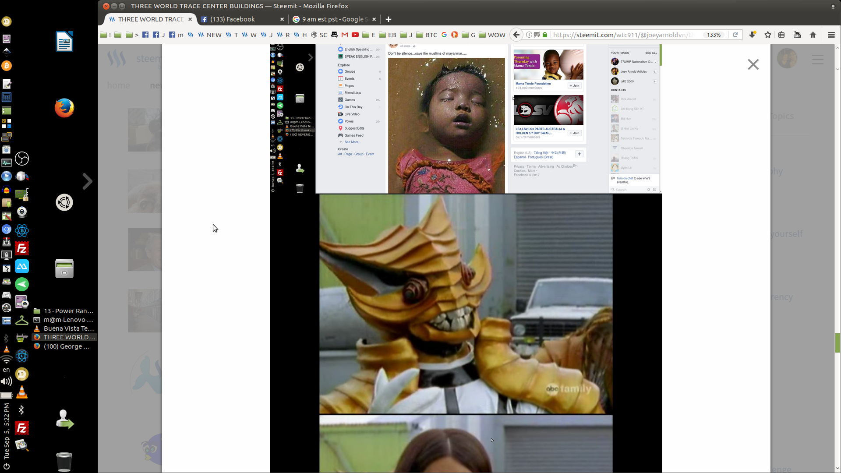
Task: Open the calculator dock icon
Action: click(7, 97)
